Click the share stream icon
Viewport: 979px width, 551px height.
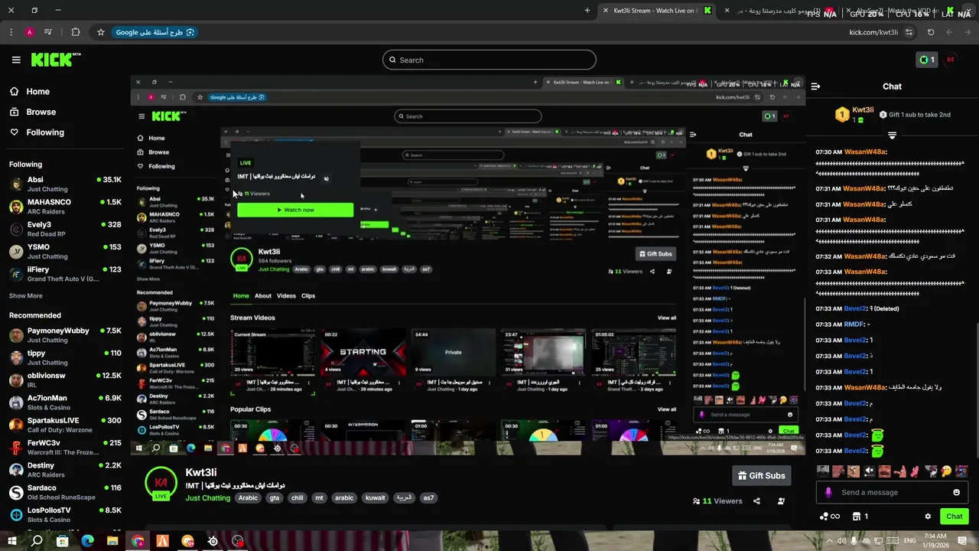[756, 501]
